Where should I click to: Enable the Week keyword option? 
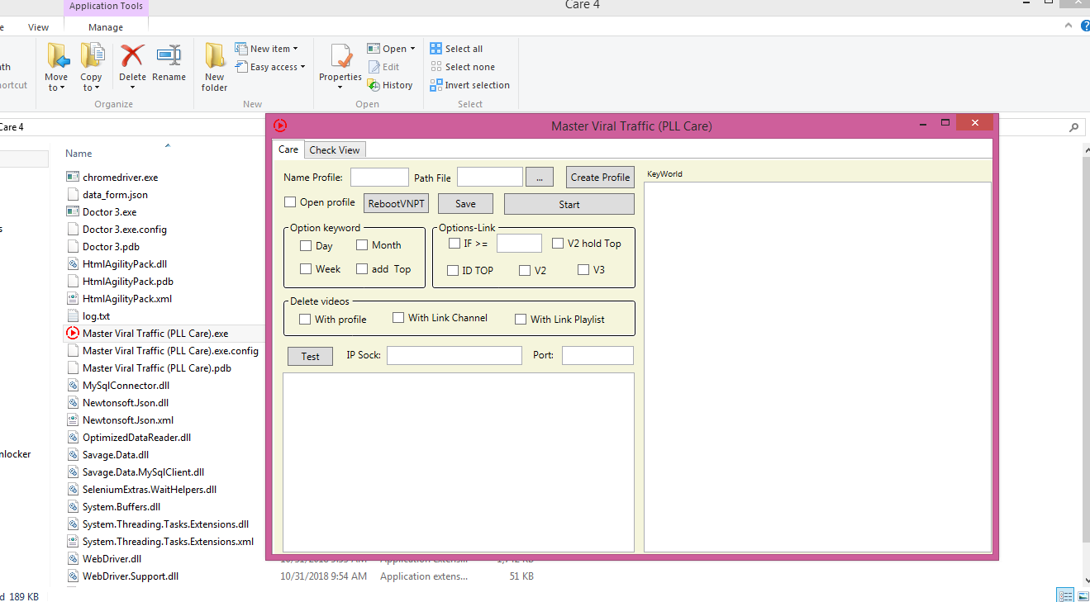(306, 268)
